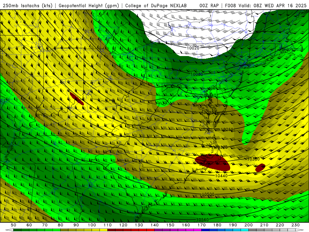Click the 10560 height contour label
309x232 pixels.
[x=202, y=220]
